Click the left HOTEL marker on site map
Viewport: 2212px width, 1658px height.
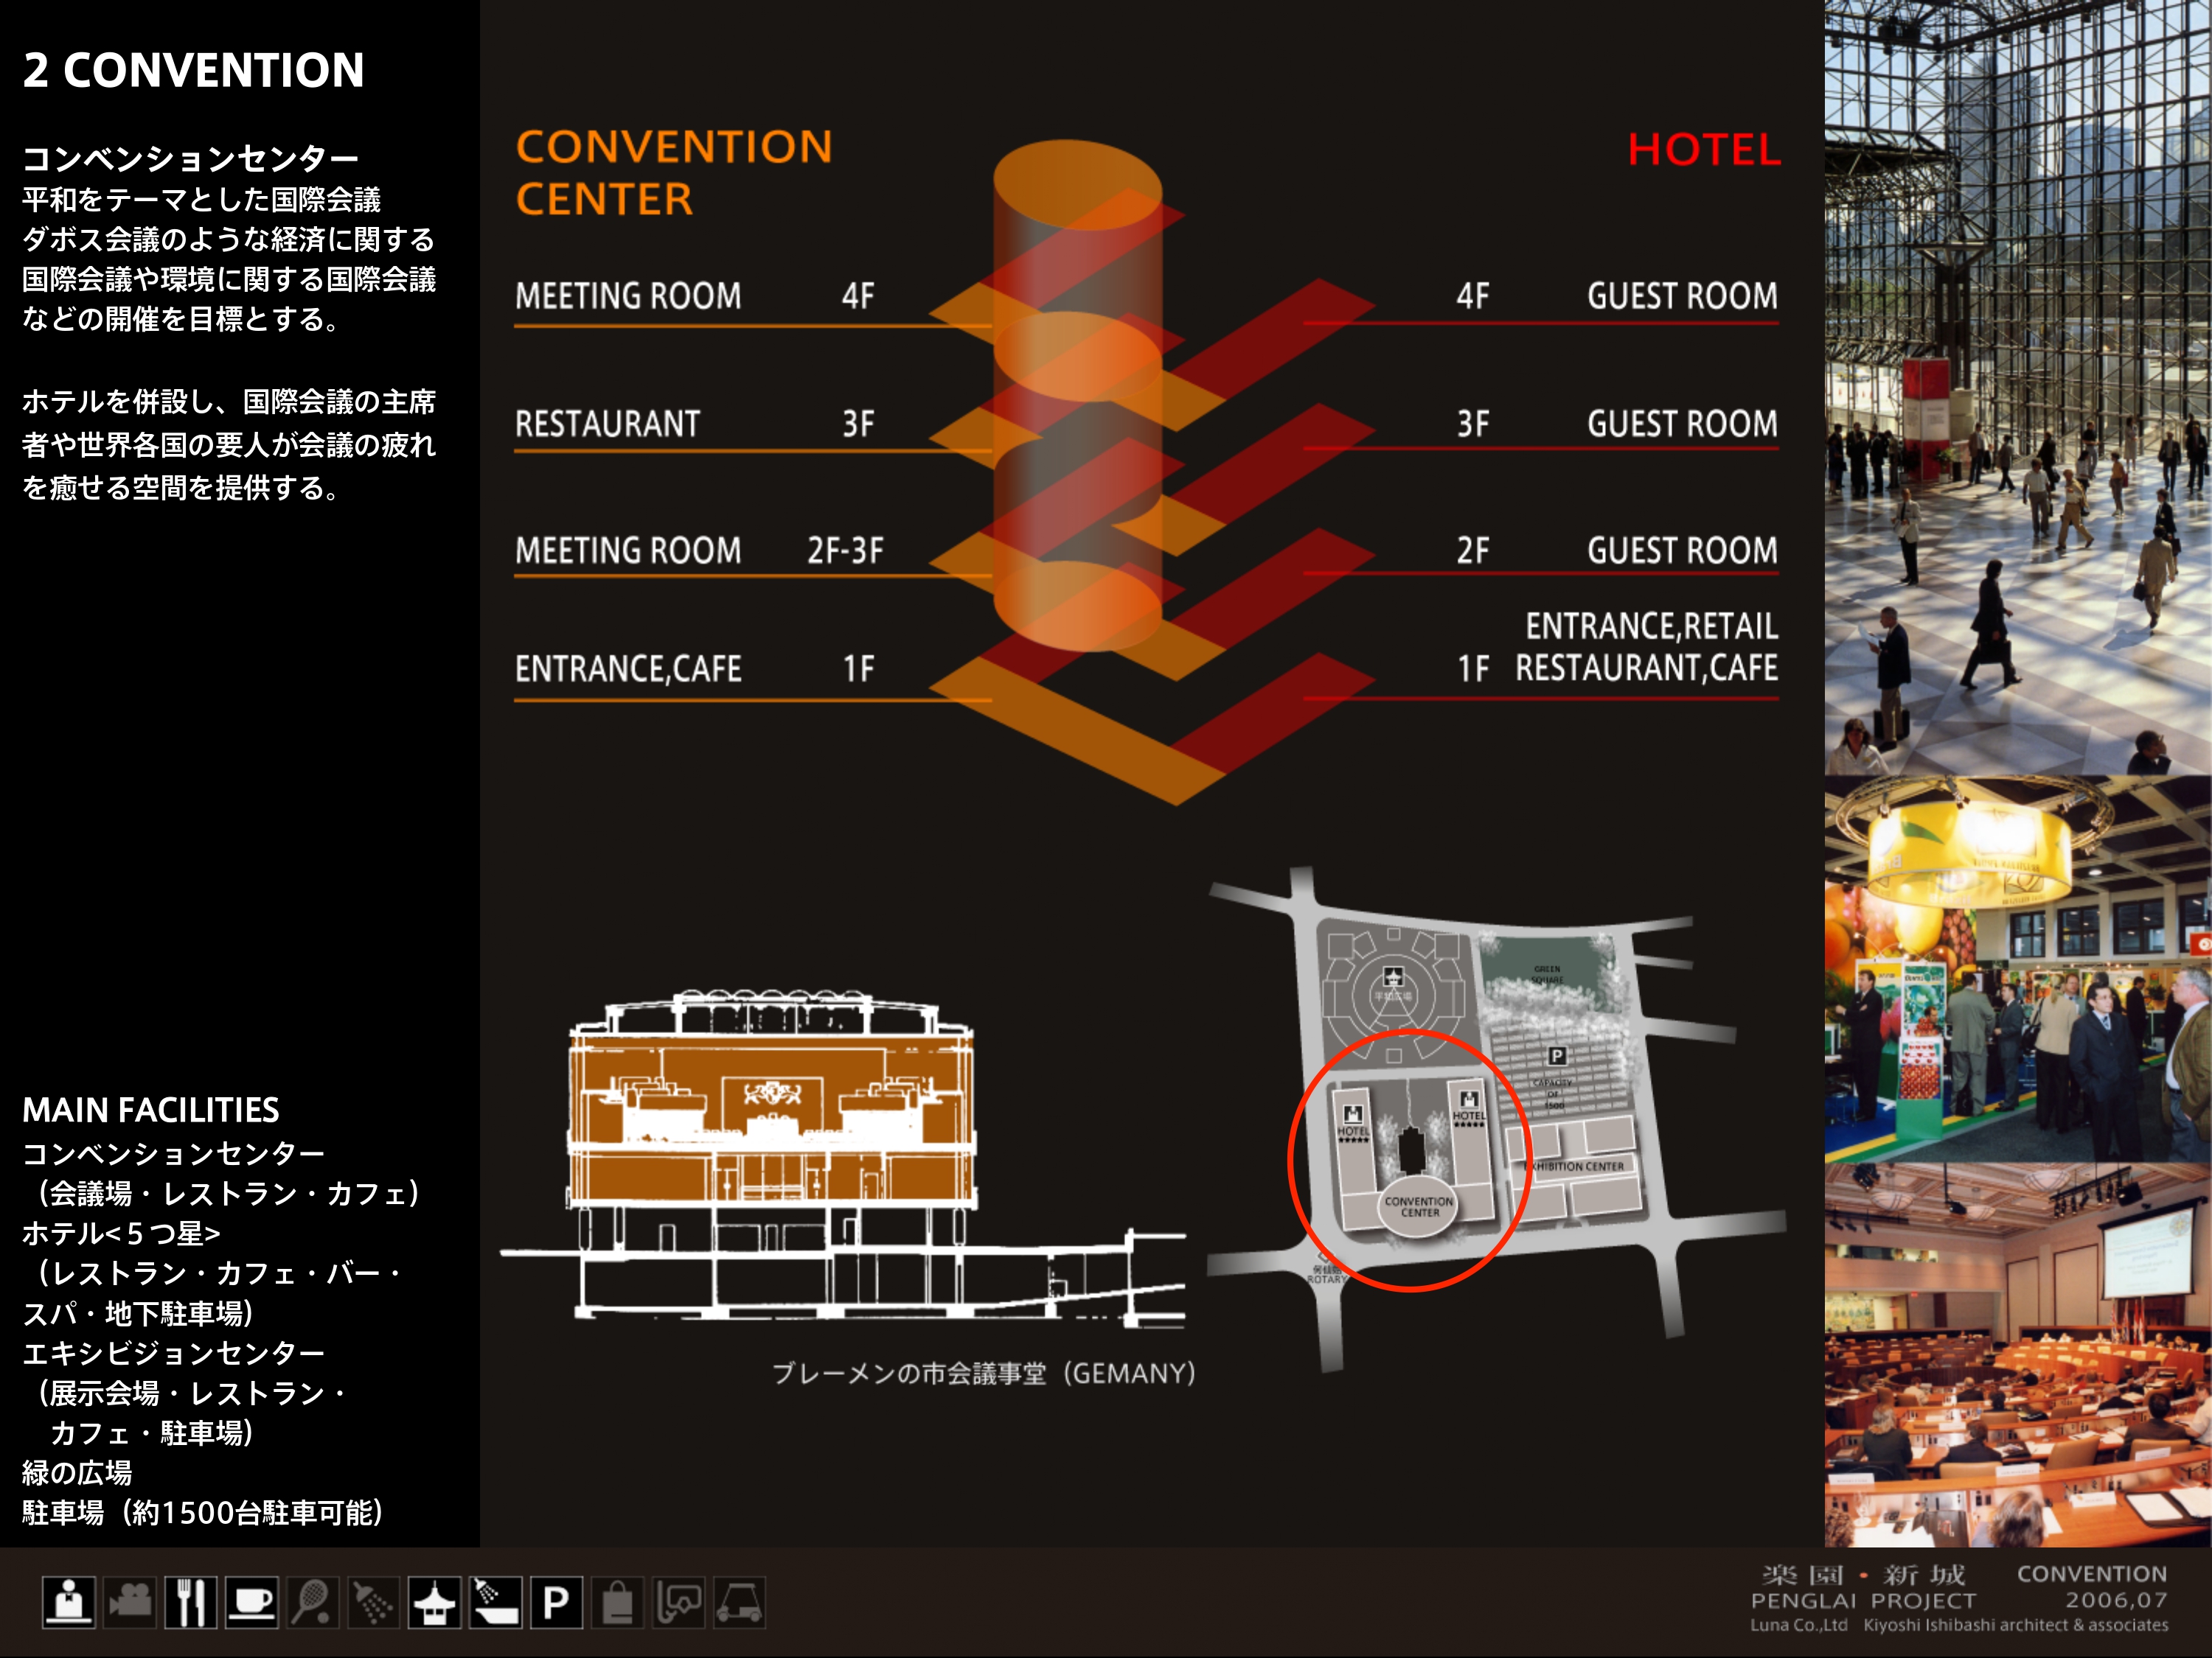coord(1353,1122)
